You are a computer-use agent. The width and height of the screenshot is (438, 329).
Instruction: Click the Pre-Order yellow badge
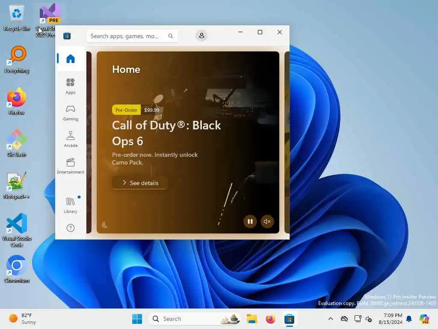(x=126, y=110)
